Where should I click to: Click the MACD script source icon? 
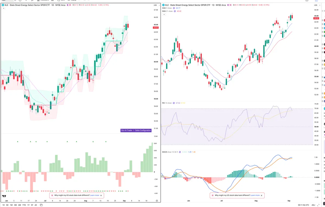click(x=180, y=152)
